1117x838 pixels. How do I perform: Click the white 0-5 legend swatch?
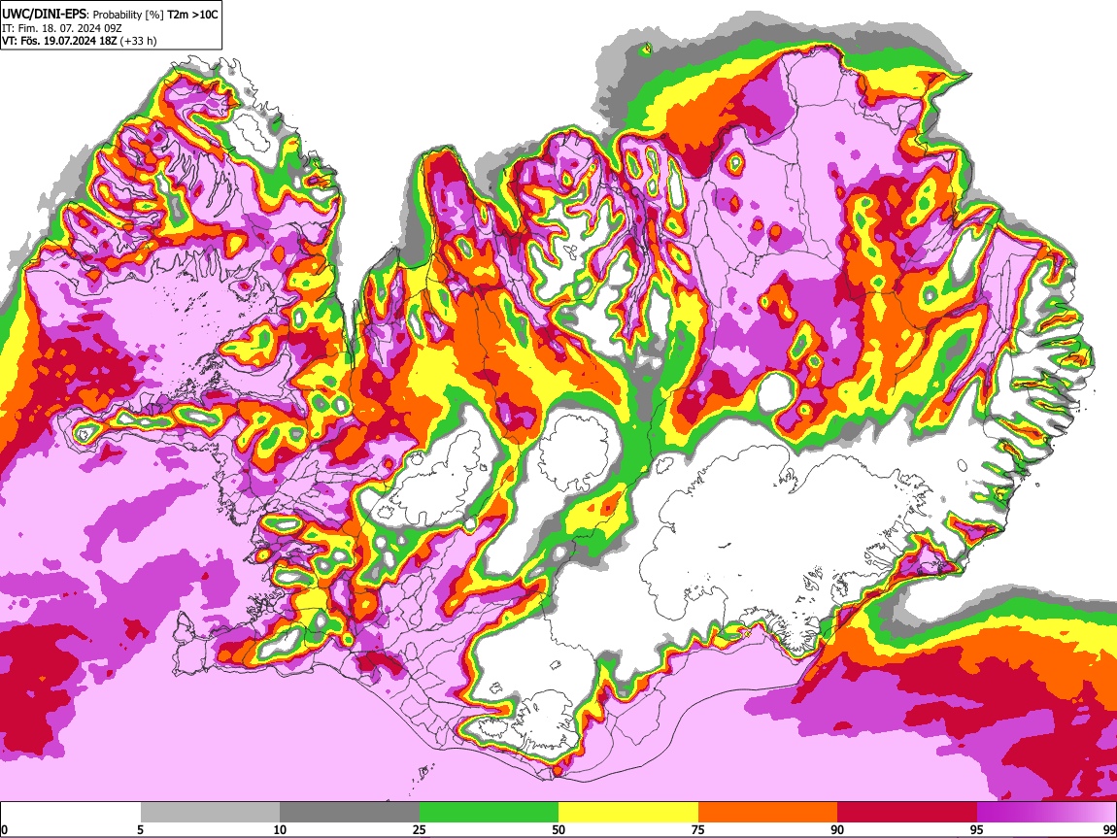point(71,812)
